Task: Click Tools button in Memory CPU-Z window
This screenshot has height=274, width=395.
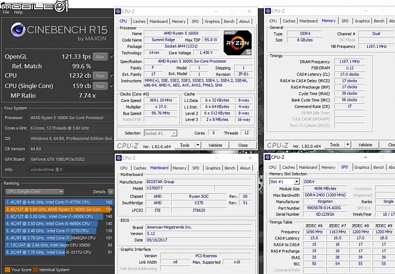Action: [x=335, y=145]
